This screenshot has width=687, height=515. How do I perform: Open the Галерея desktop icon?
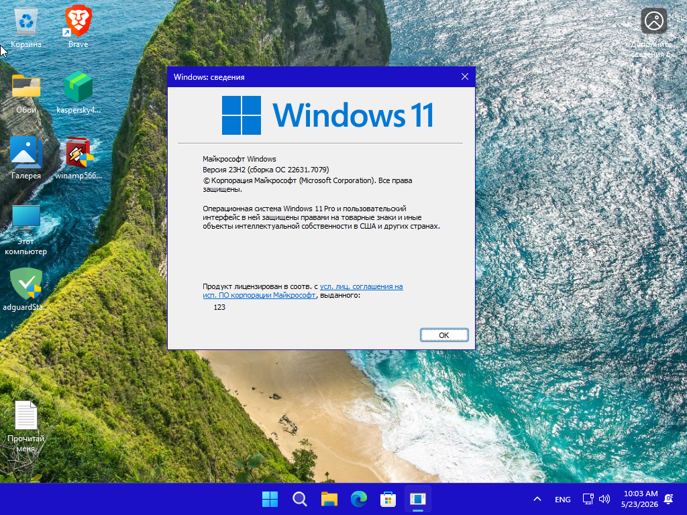point(26,158)
